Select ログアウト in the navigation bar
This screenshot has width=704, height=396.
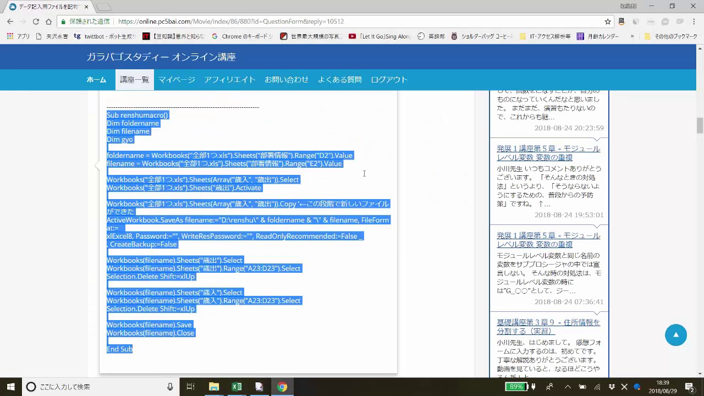(x=389, y=80)
